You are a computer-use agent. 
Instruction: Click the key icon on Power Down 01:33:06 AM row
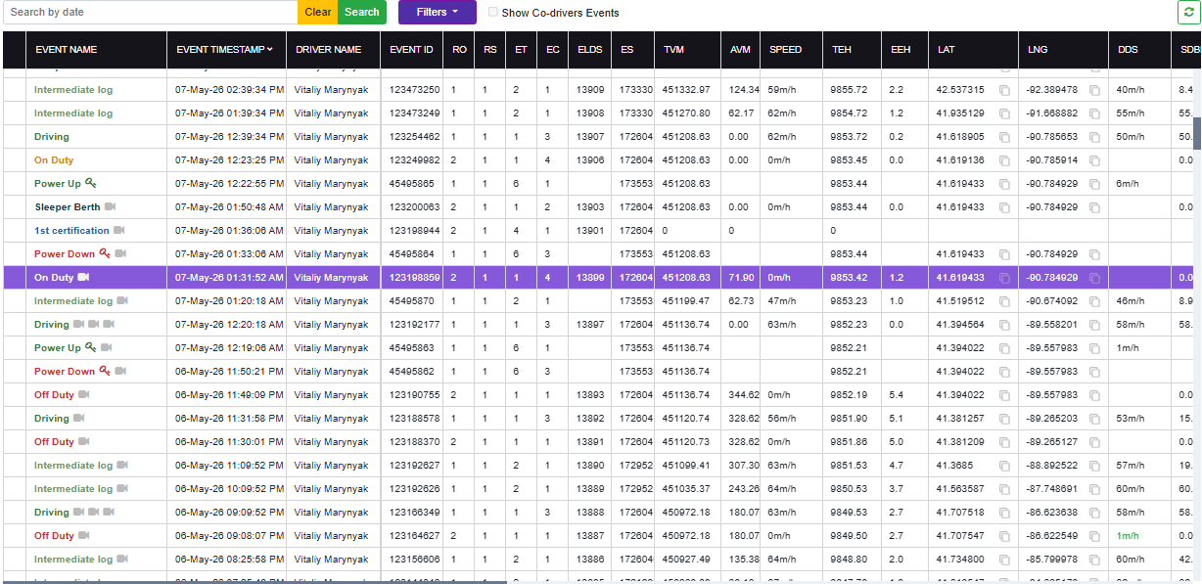pyautogui.click(x=105, y=253)
